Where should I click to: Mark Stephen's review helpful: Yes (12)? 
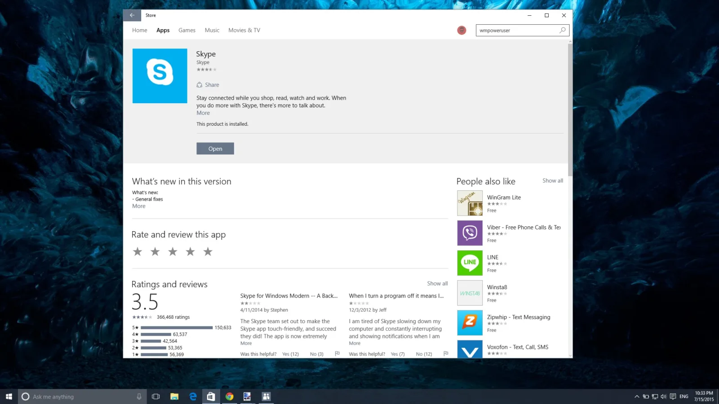pos(290,354)
